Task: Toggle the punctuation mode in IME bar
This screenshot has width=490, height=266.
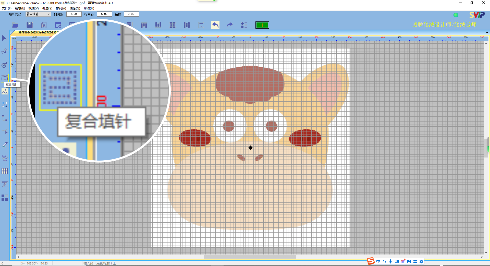Action: [x=384, y=261]
